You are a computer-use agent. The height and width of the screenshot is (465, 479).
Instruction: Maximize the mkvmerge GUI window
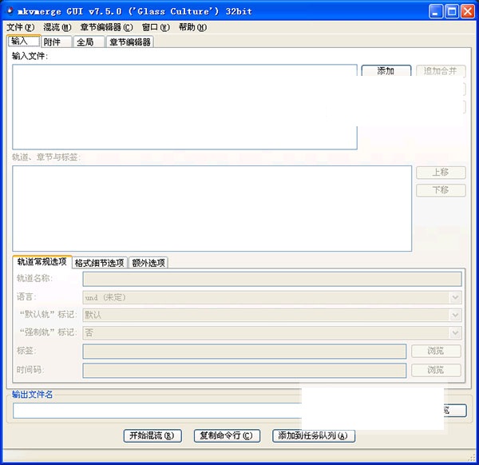(452, 11)
